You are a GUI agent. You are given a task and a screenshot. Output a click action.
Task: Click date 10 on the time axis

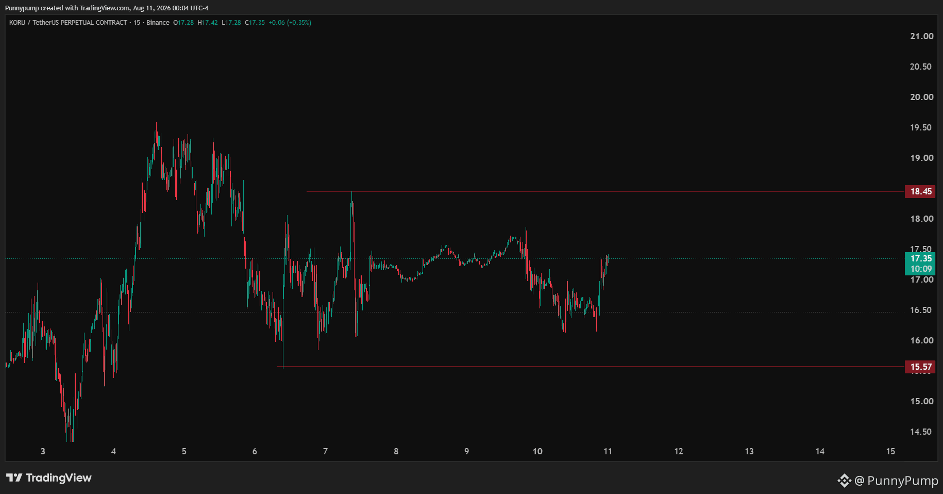pyautogui.click(x=537, y=451)
